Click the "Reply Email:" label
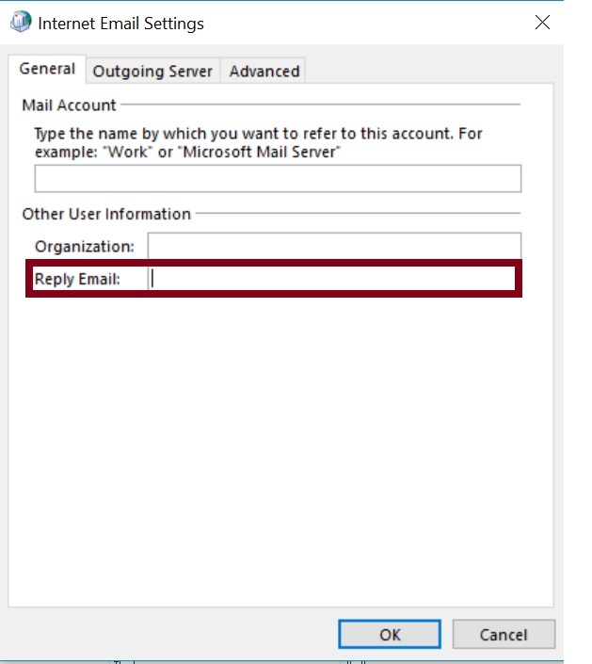This screenshot has height=664, width=592. point(77,279)
